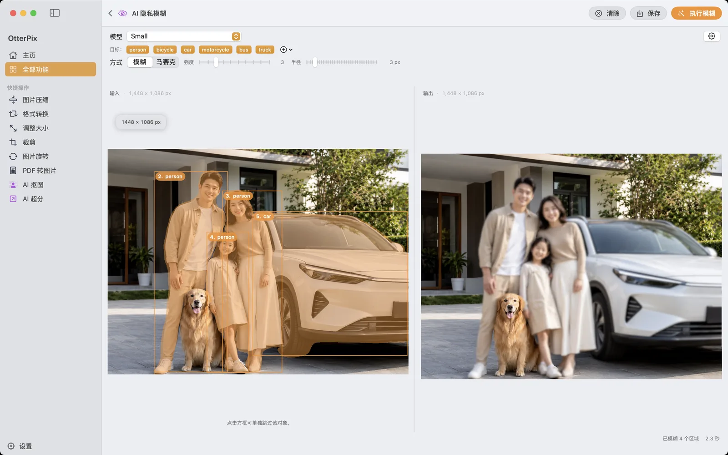Click 执行模糊 execute blur button
Screen dimensions: 728x455
pos(697,13)
